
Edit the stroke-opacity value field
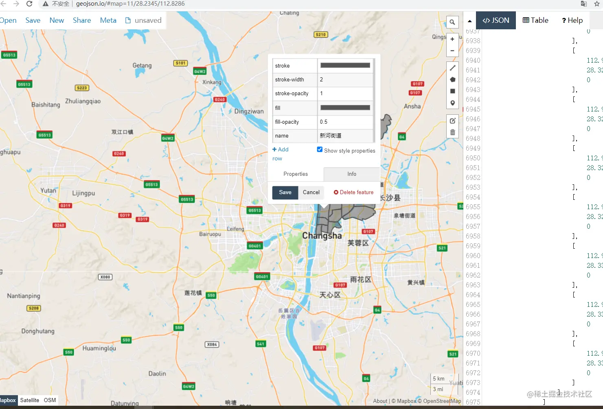(x=345, y=94)
